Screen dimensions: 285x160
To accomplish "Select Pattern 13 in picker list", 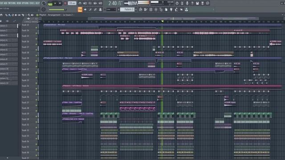I will pyautogui.click(x=9, y=83).
